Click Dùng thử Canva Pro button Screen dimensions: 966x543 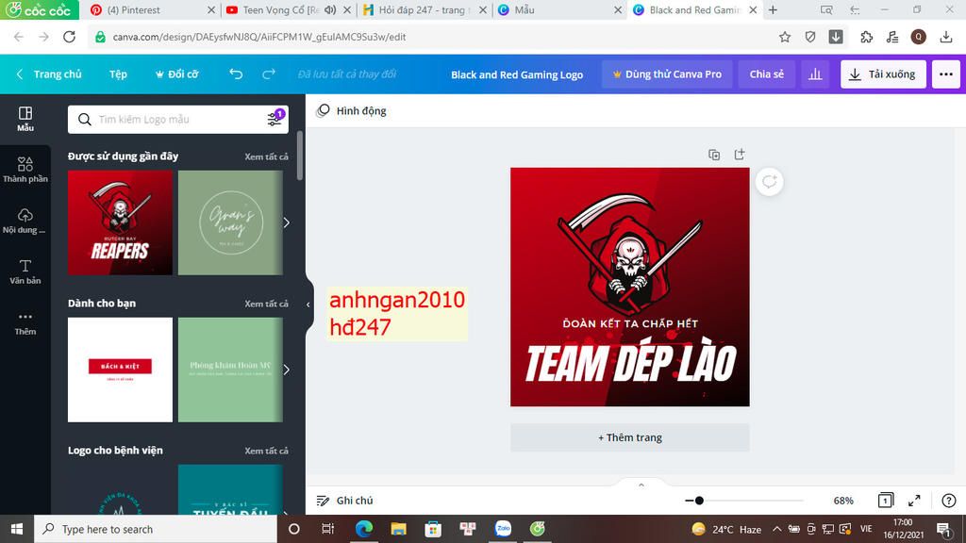tap(667, 74)
